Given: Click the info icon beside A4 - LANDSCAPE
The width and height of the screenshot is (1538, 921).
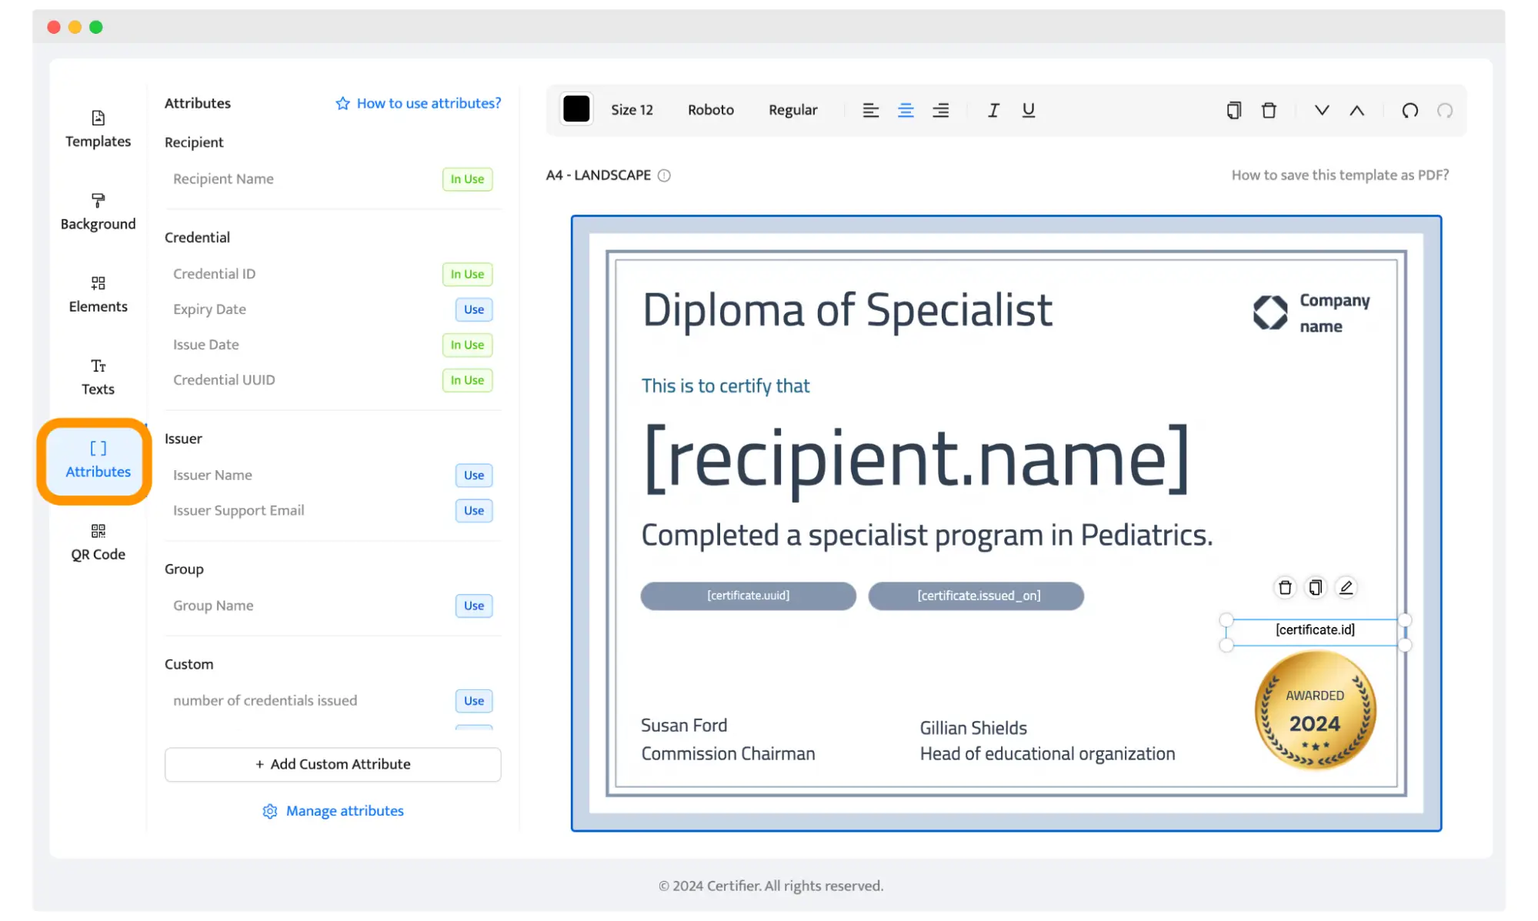Looking at the screenshot, I should click(x=664, y=175).
